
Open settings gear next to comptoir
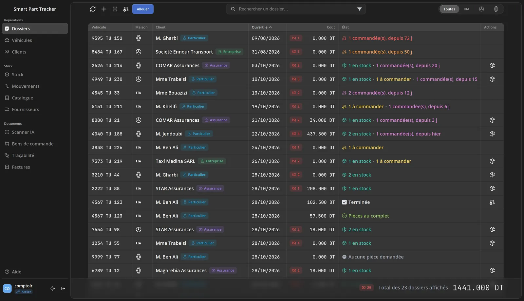pyautogui.click(x=53, y=289)
